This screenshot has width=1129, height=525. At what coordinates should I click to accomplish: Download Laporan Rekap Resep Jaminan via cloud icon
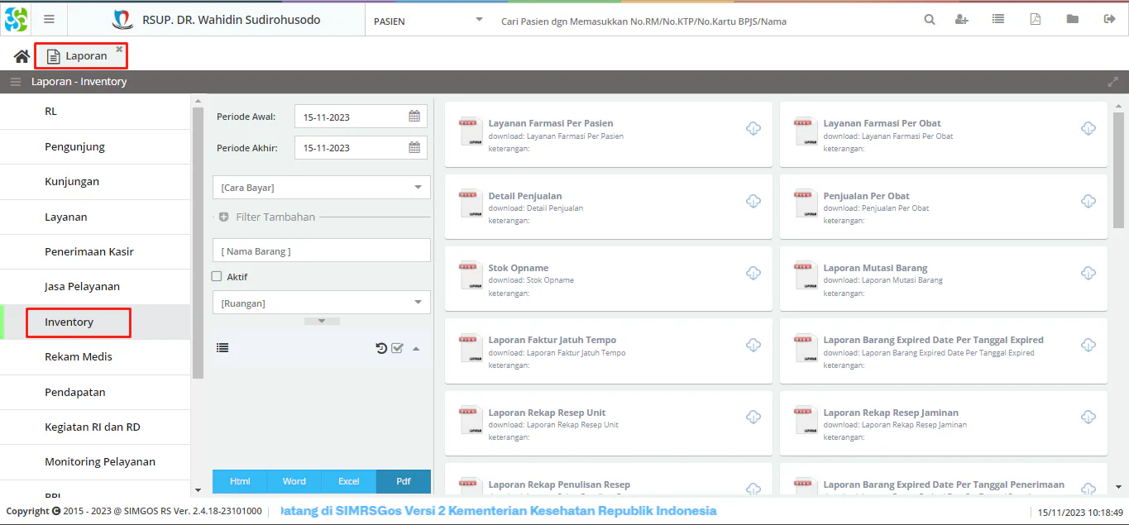1088,418
